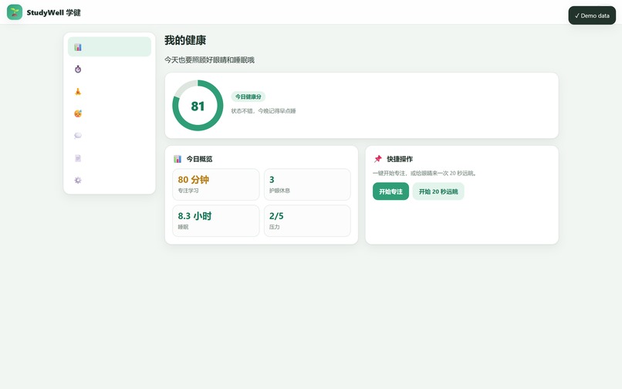The height and width of the screenshot is (389, 622).
Task: Click the 开始专注 button
Action: click(390, 191)
